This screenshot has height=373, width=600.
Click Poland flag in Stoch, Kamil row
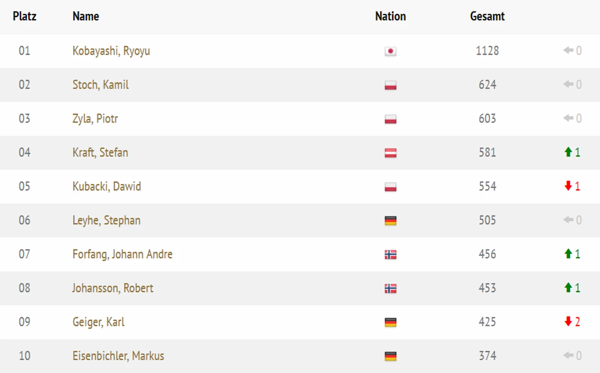(390, 85)
